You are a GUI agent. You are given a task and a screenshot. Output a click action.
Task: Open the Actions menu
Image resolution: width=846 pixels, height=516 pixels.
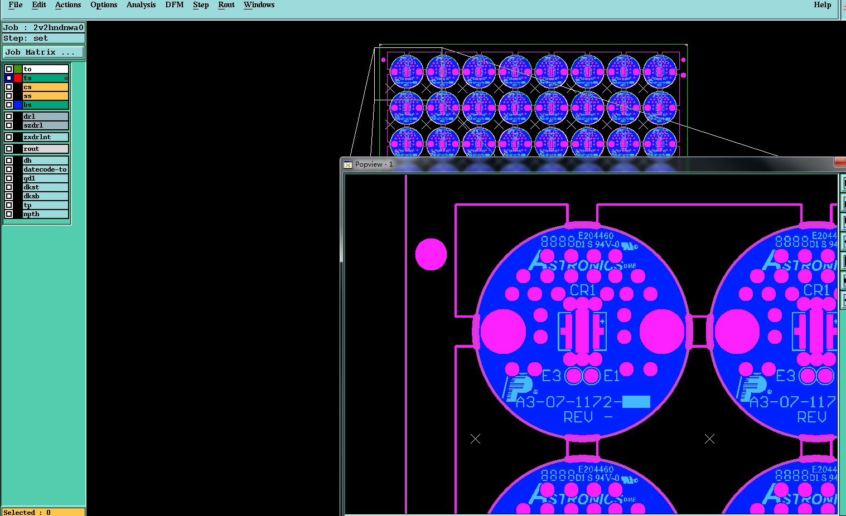[x=68, y=5]
